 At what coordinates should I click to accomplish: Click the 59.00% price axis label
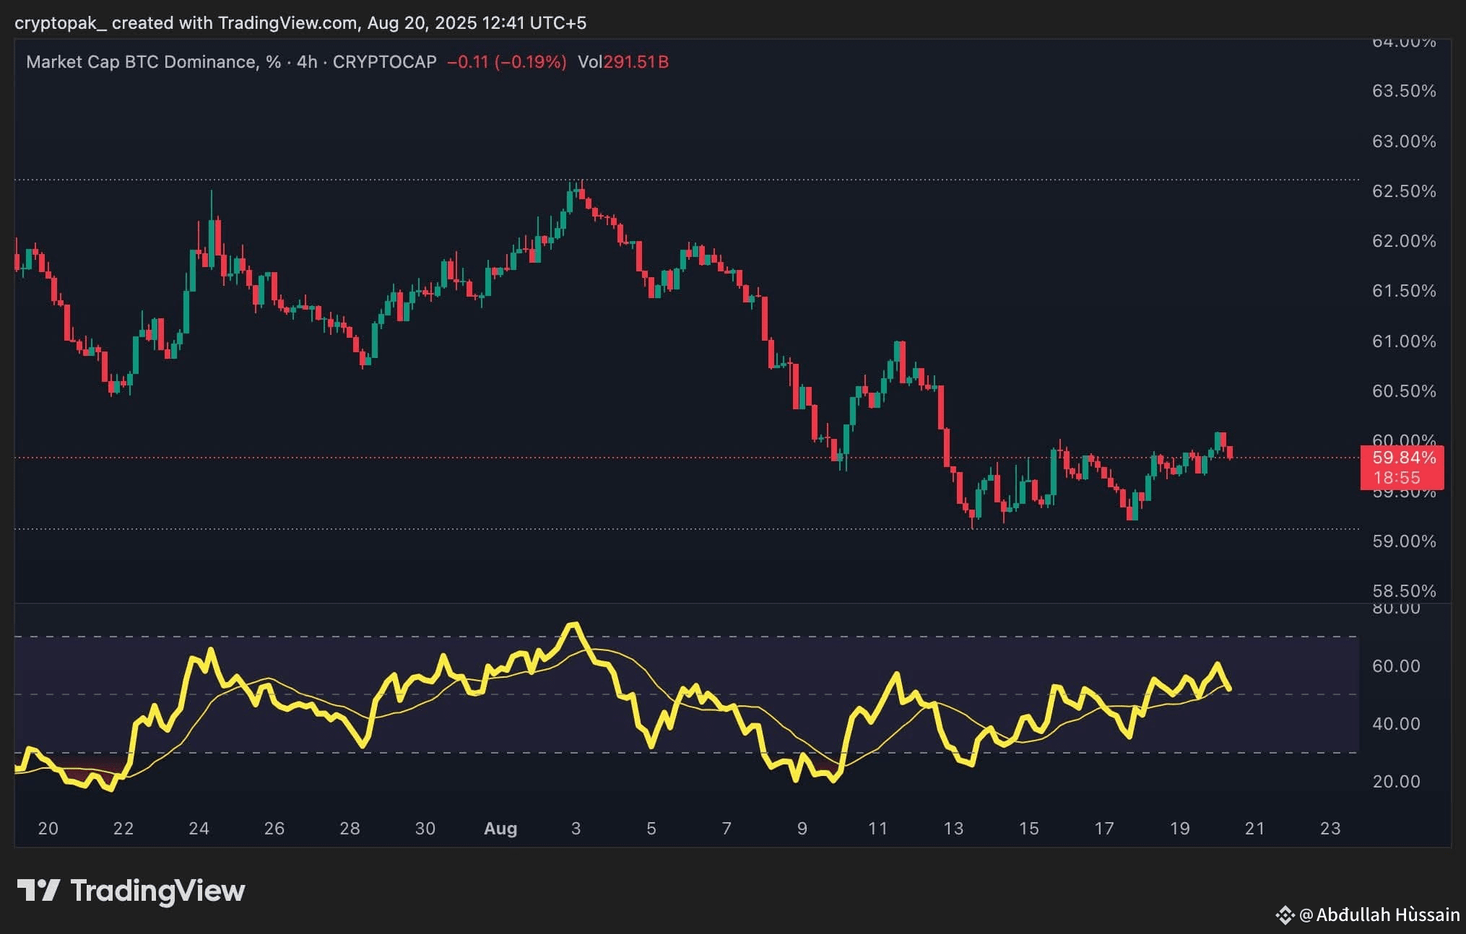1404,541
